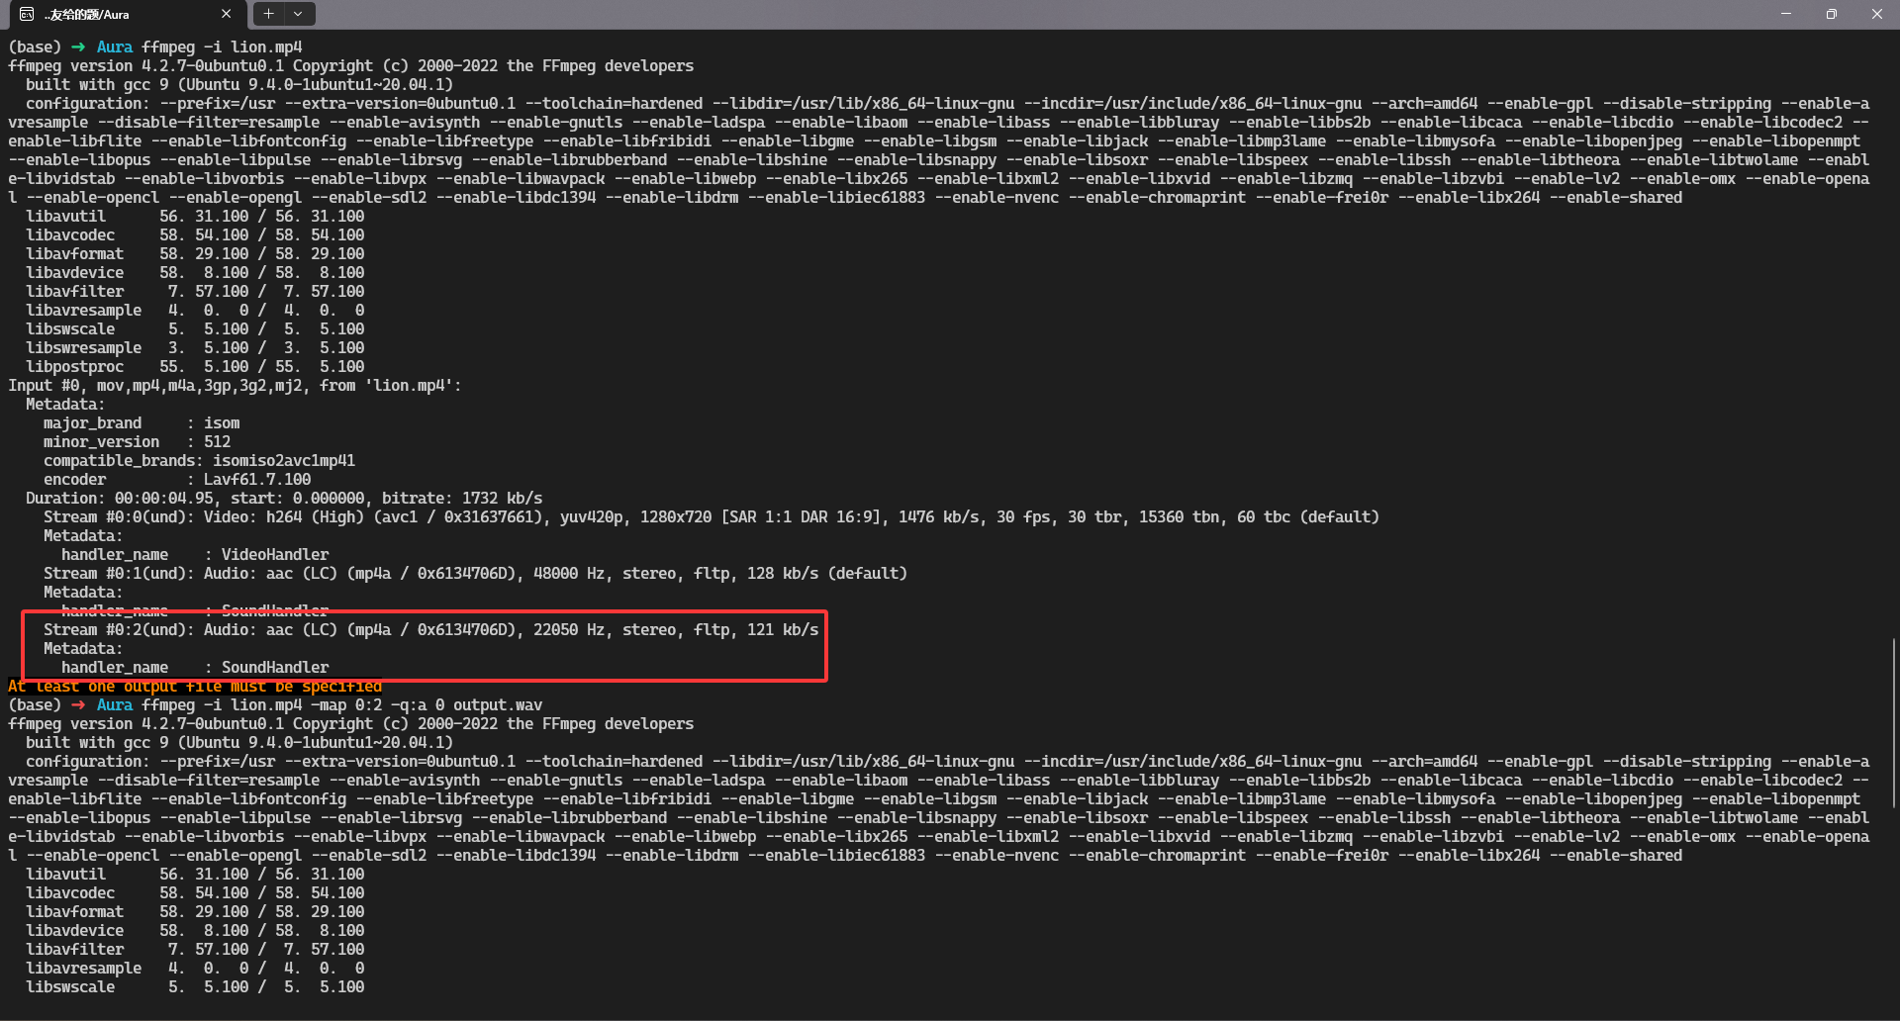Click the first 'libavdevice 58. 8.100' line
1900x1021 pixels.
click(x=195, y=272)
